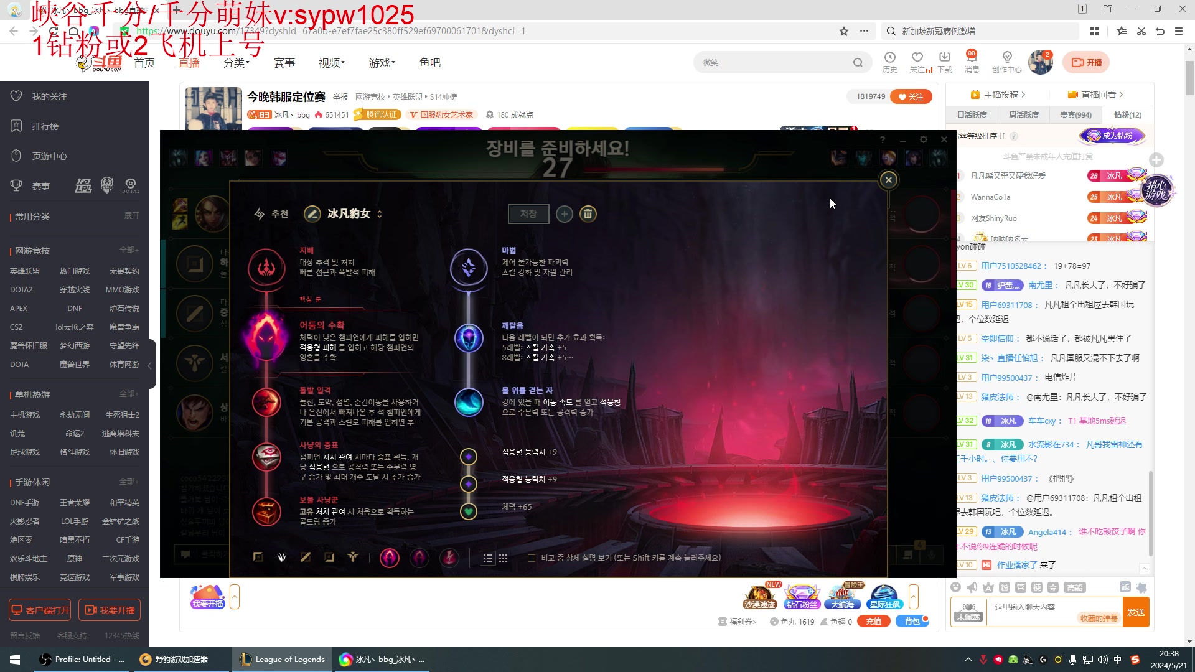Open the 消息 messages icon
Screen dimensions: 1195x672
[972, 62]
